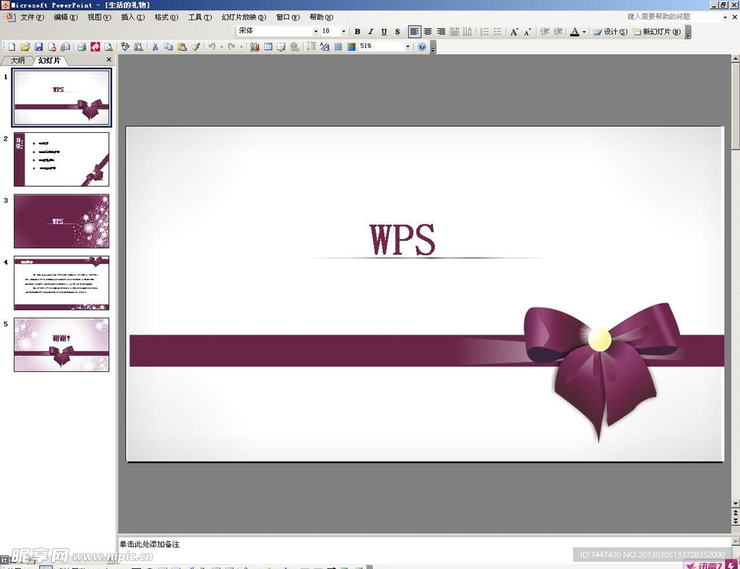The width and height of the screenshot is (740, 569).
Task: Click the font color A button
Action: [x=575, y=32]
